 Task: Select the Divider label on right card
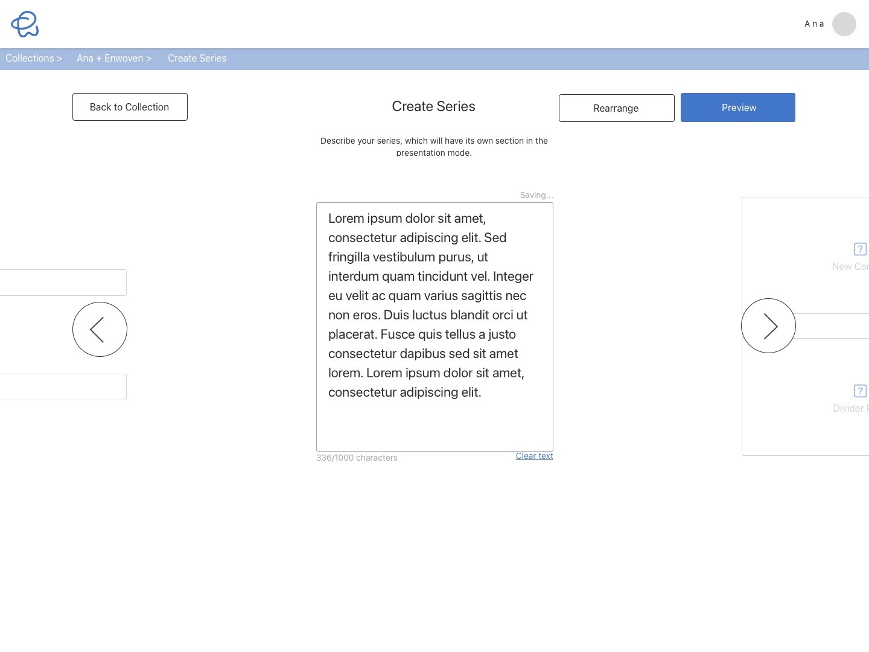(x=850, y=409)
